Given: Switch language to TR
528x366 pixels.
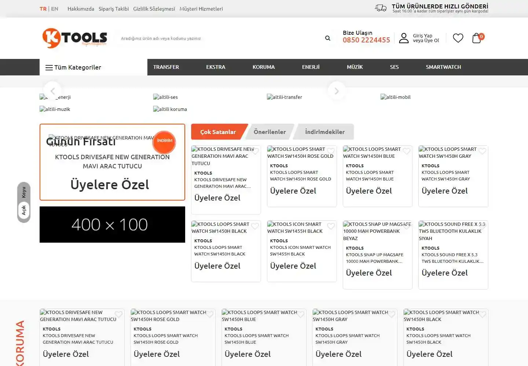Looking at the screenshot, I should 43,9.
